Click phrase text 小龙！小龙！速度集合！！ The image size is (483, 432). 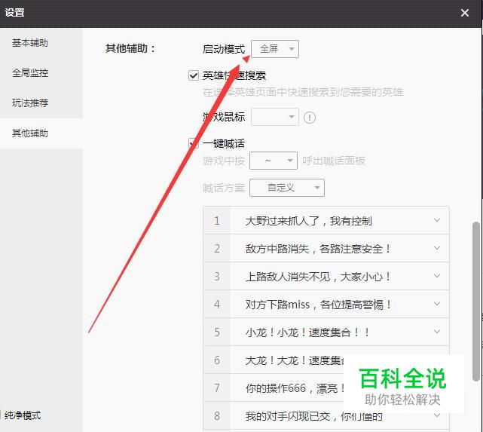(307, 332)
